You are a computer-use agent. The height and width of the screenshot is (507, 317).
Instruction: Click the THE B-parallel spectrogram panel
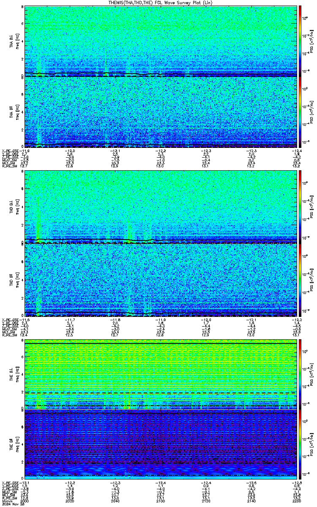(x=161, y=445)
